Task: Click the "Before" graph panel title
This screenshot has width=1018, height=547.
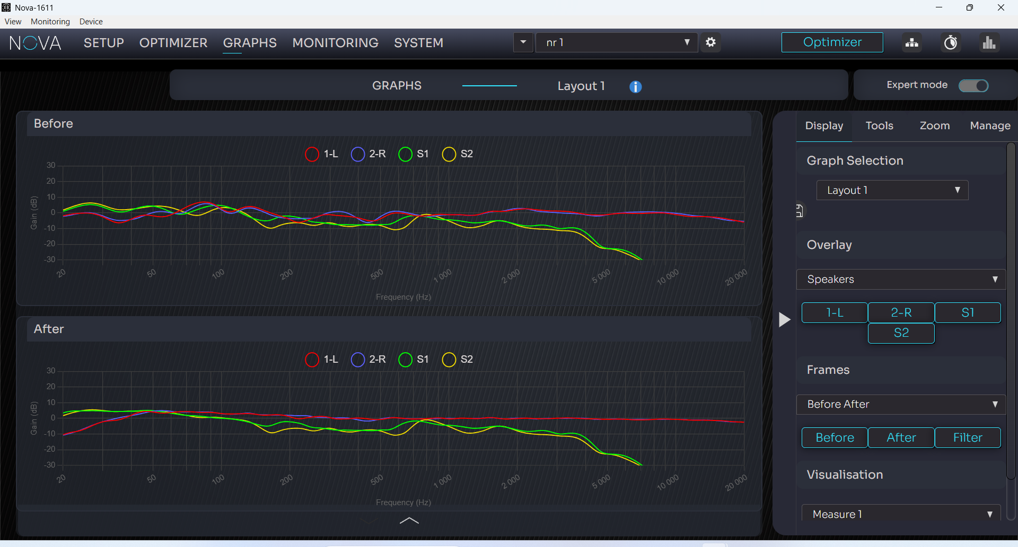Action: (54, 124)
